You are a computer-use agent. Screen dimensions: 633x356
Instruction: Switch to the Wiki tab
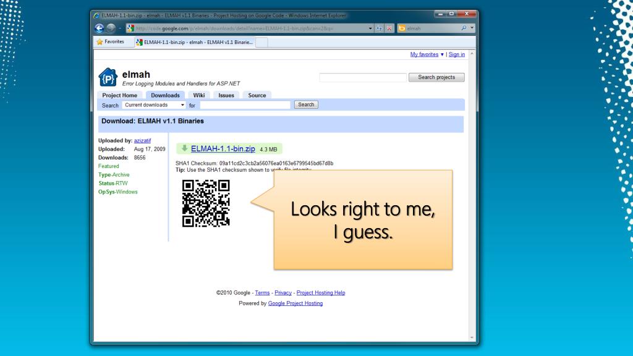[x=198, y=95]
